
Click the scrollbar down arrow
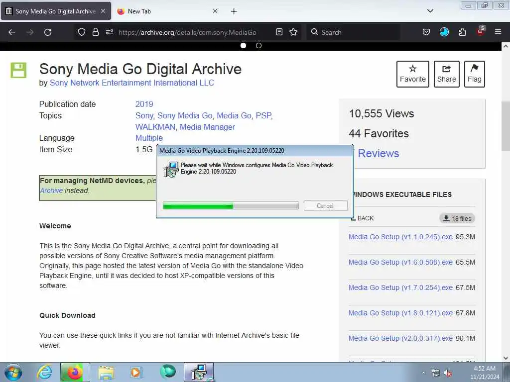point(506,358)
